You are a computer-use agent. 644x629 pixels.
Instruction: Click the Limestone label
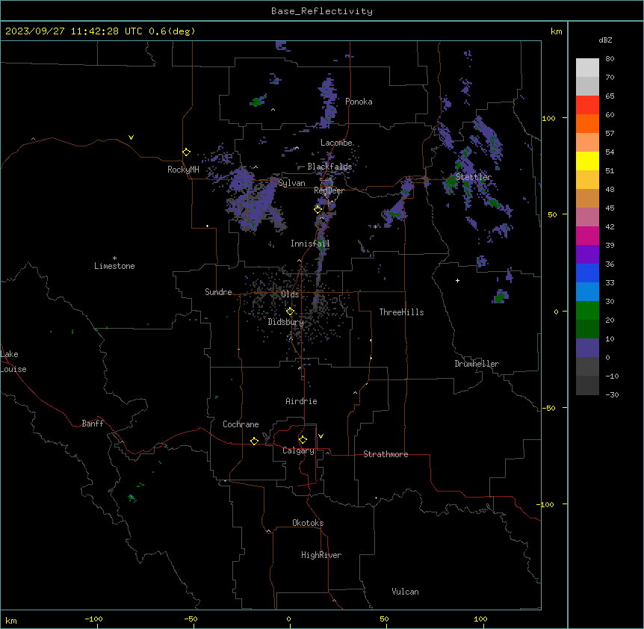[114, 266]
